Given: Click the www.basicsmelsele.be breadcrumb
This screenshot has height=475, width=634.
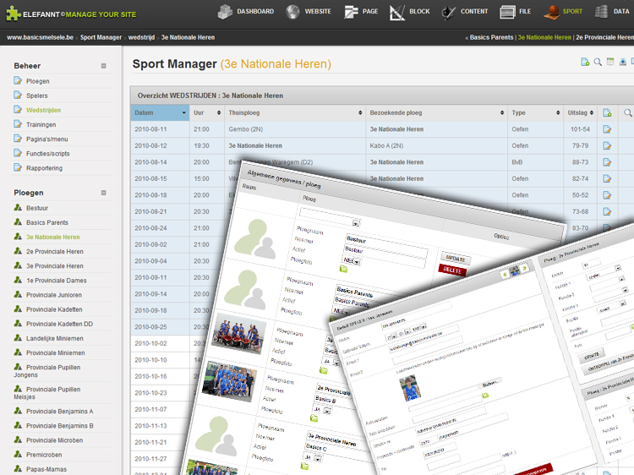Looking at the screenshot, I should (x=40, y=37).
